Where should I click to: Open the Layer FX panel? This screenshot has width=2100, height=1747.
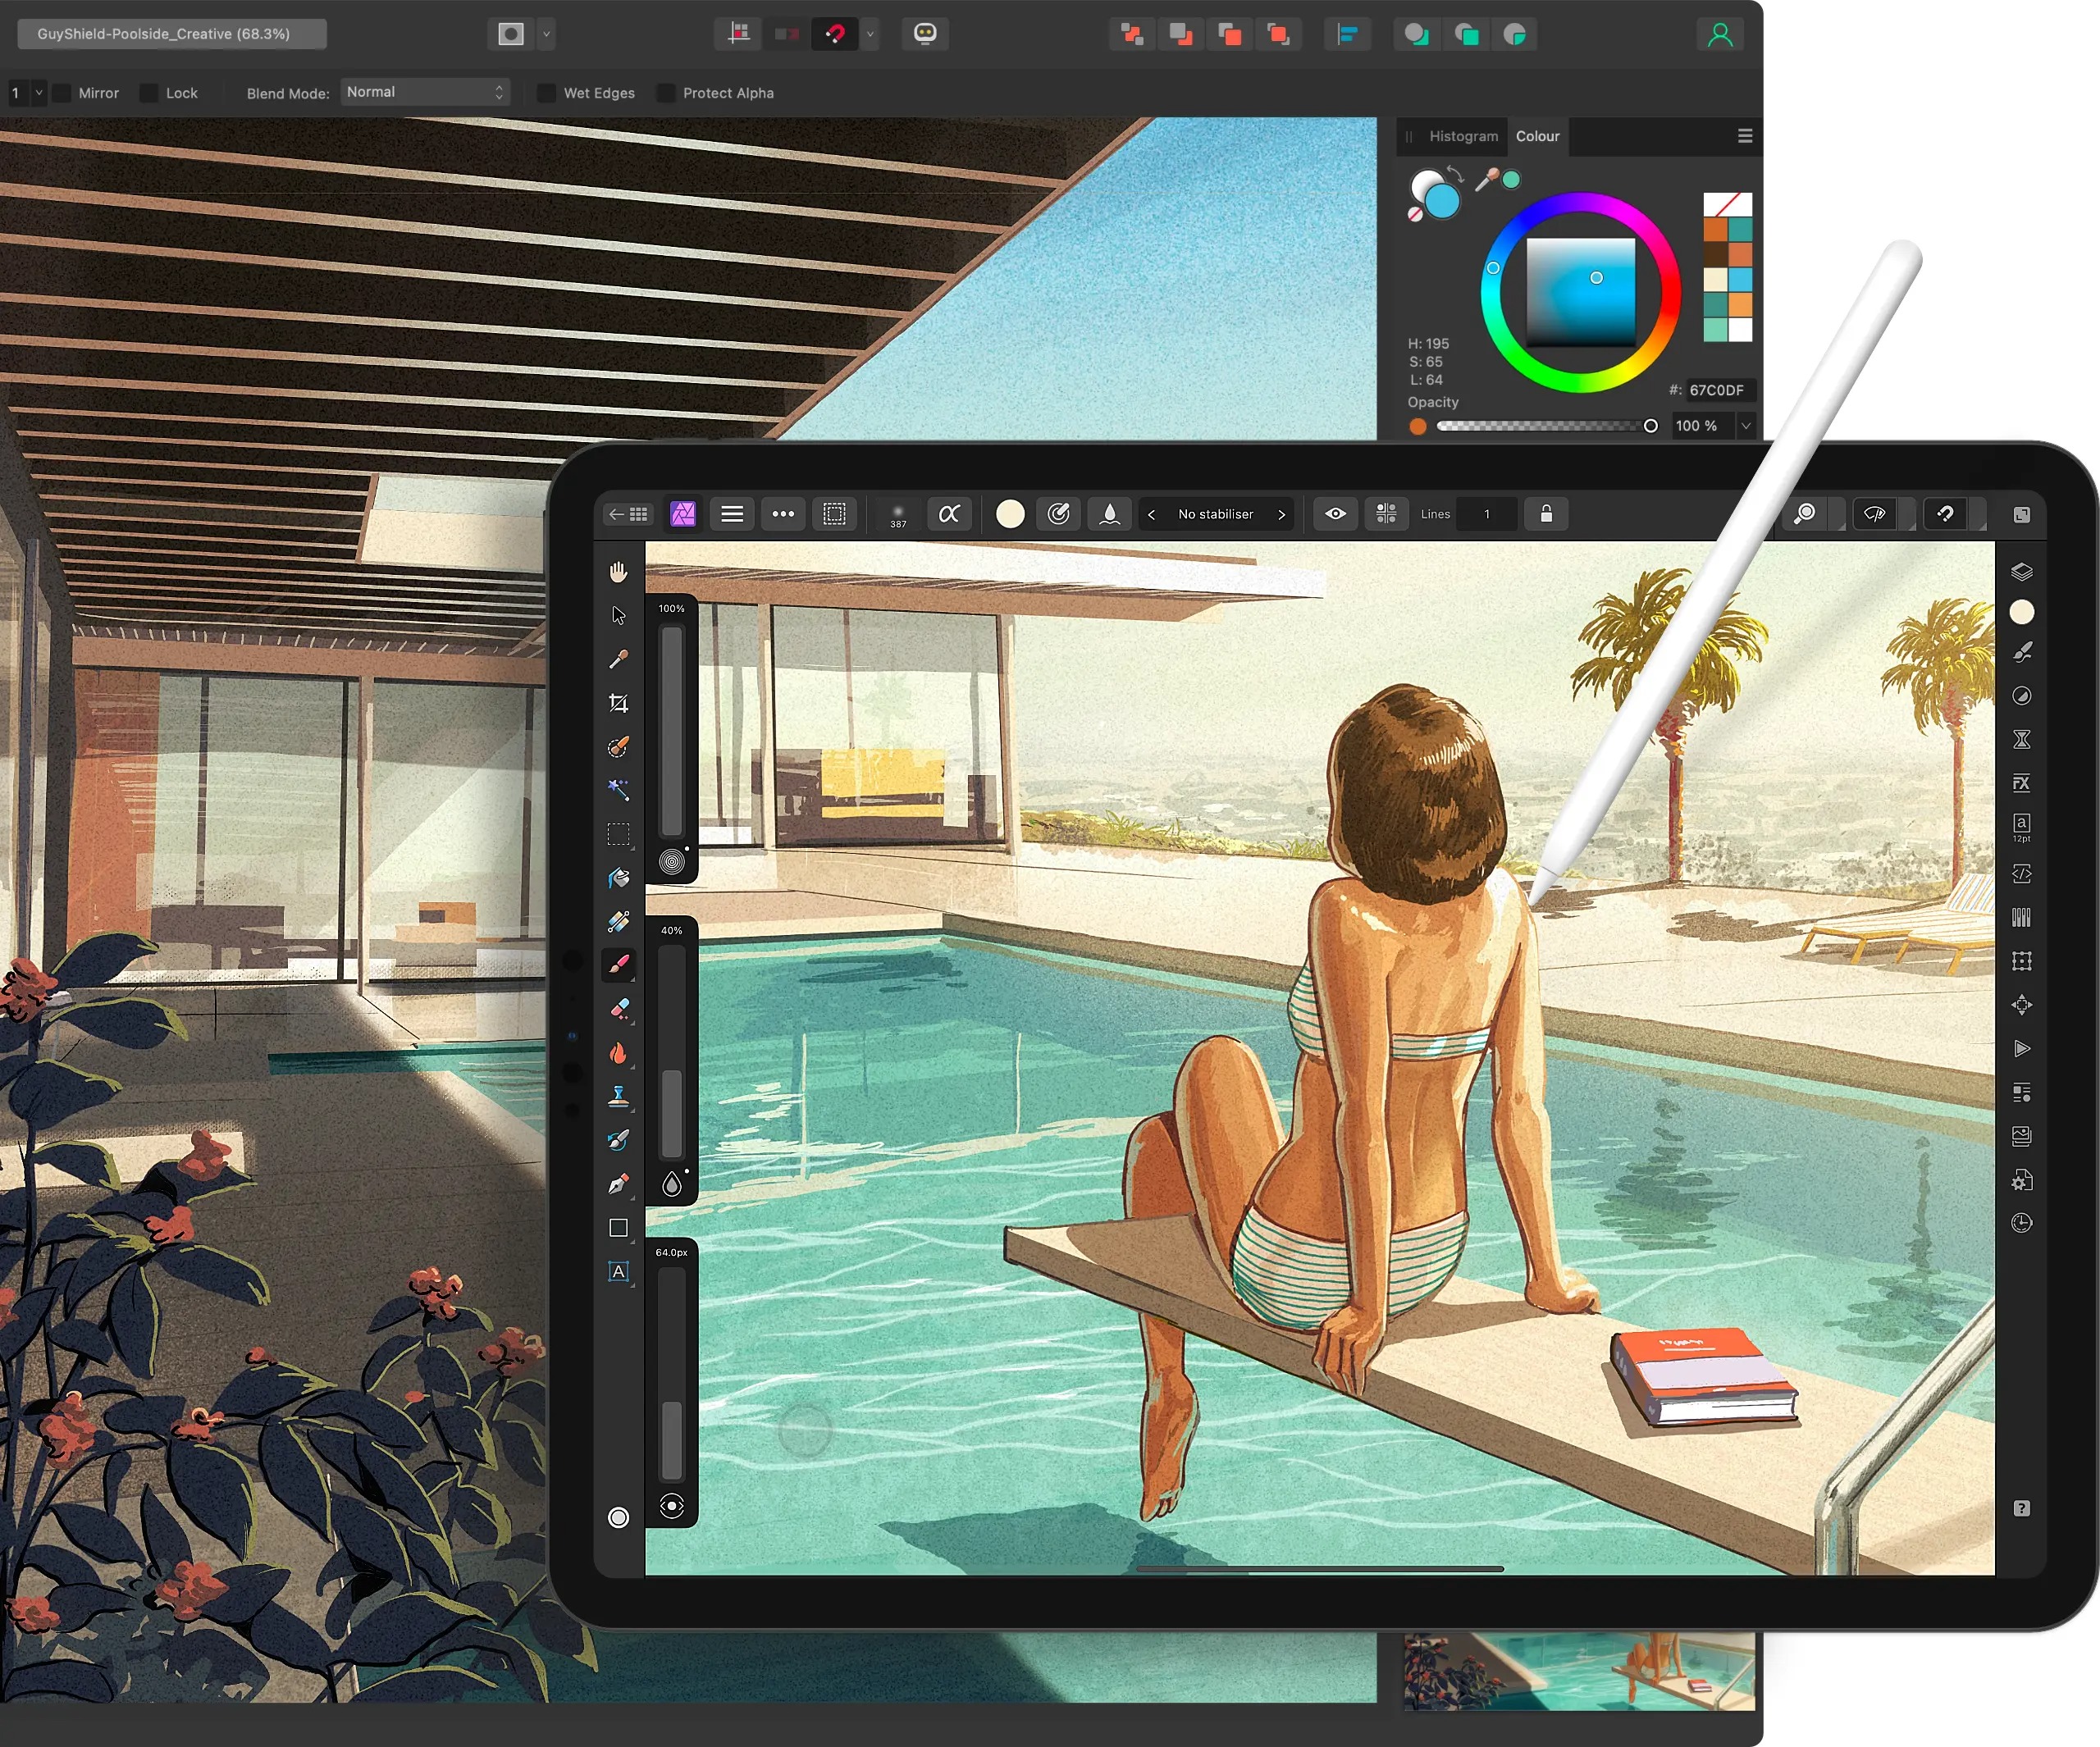coord(2024,782)
